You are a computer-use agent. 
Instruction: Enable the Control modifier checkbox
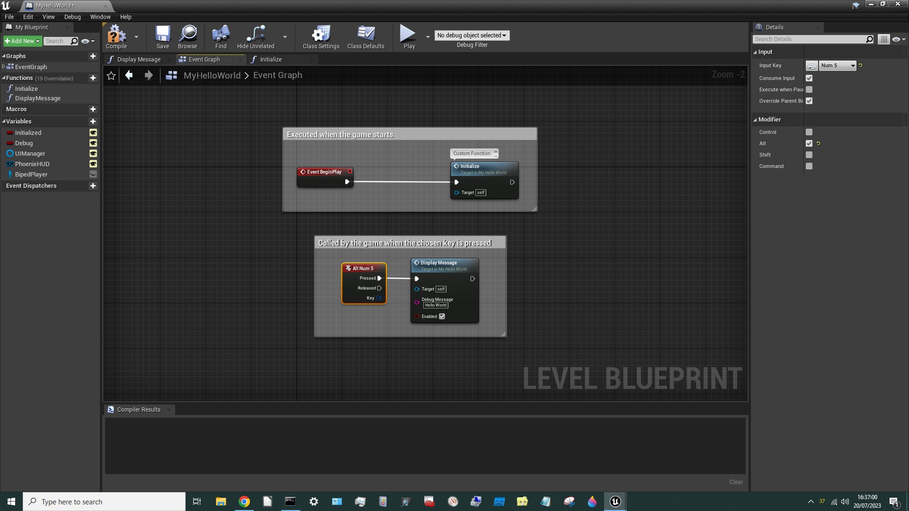(x=809, y=132)
